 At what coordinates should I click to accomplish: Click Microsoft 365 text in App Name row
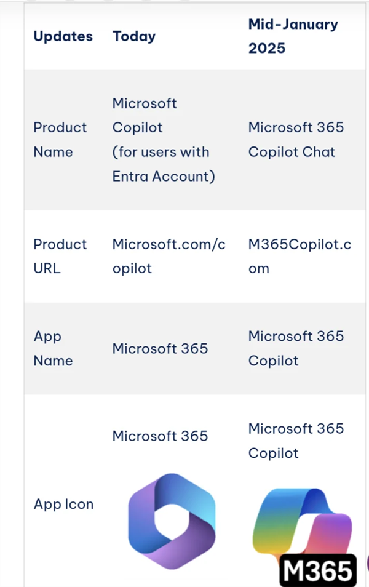(160, 349)
